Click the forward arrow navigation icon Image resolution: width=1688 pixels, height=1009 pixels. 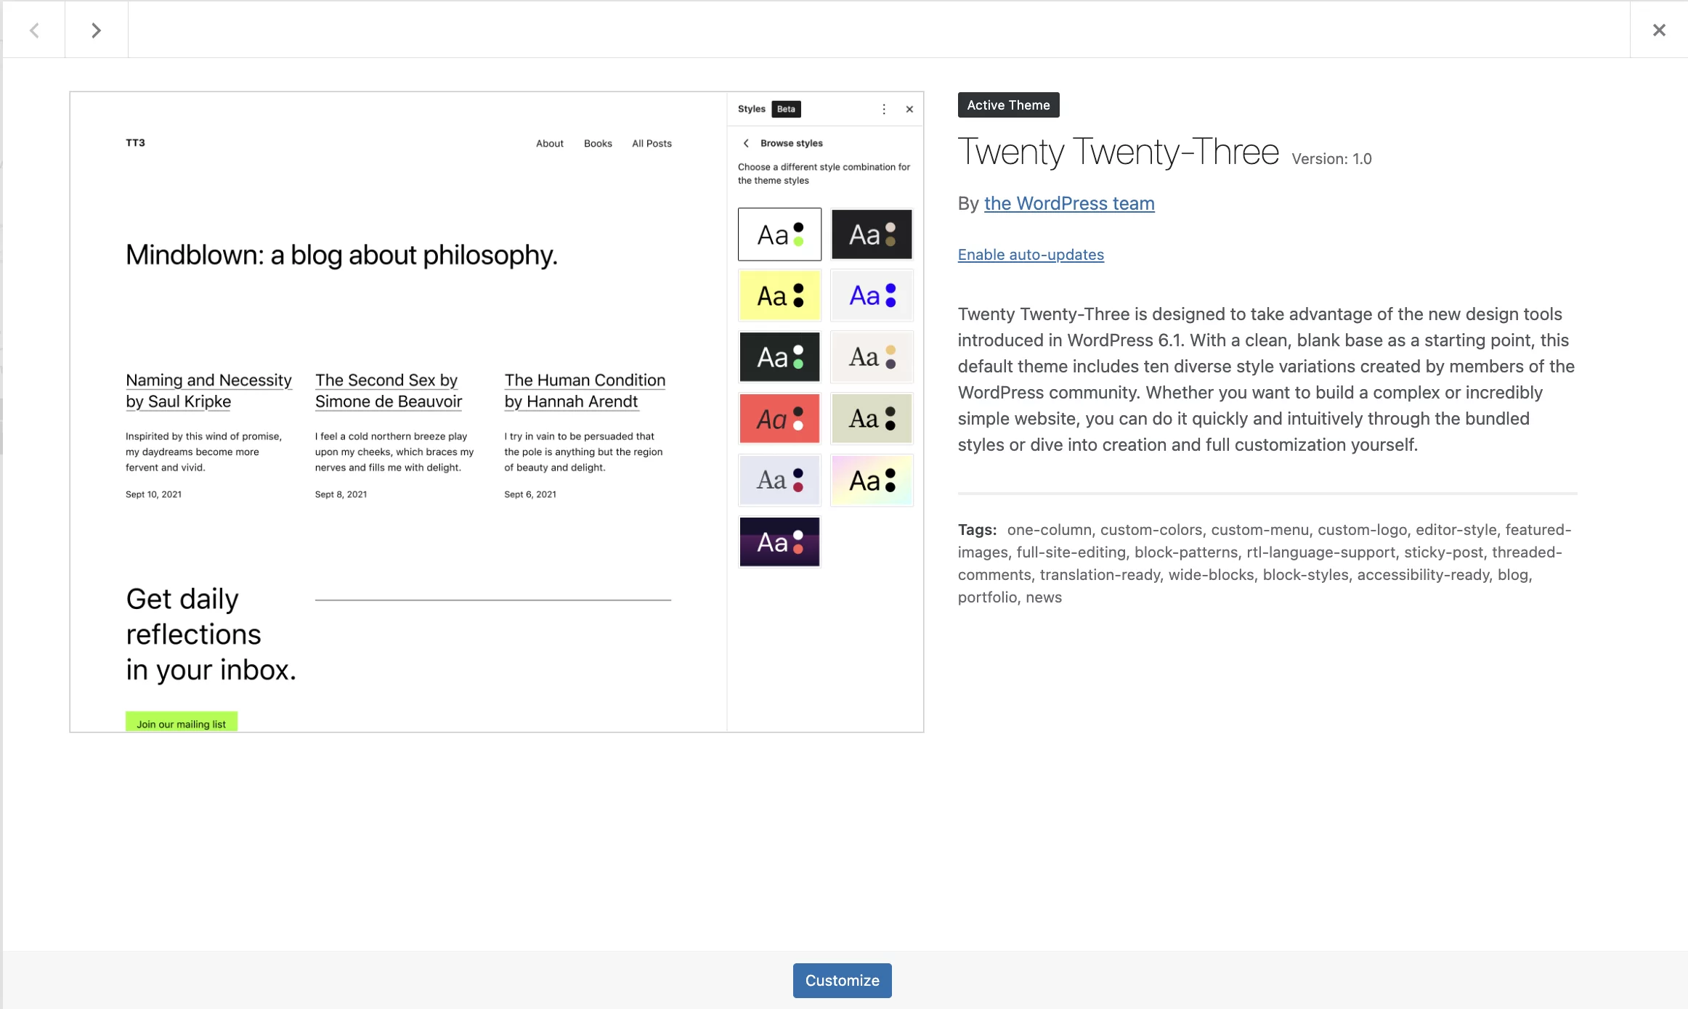[x=96, y=29]
